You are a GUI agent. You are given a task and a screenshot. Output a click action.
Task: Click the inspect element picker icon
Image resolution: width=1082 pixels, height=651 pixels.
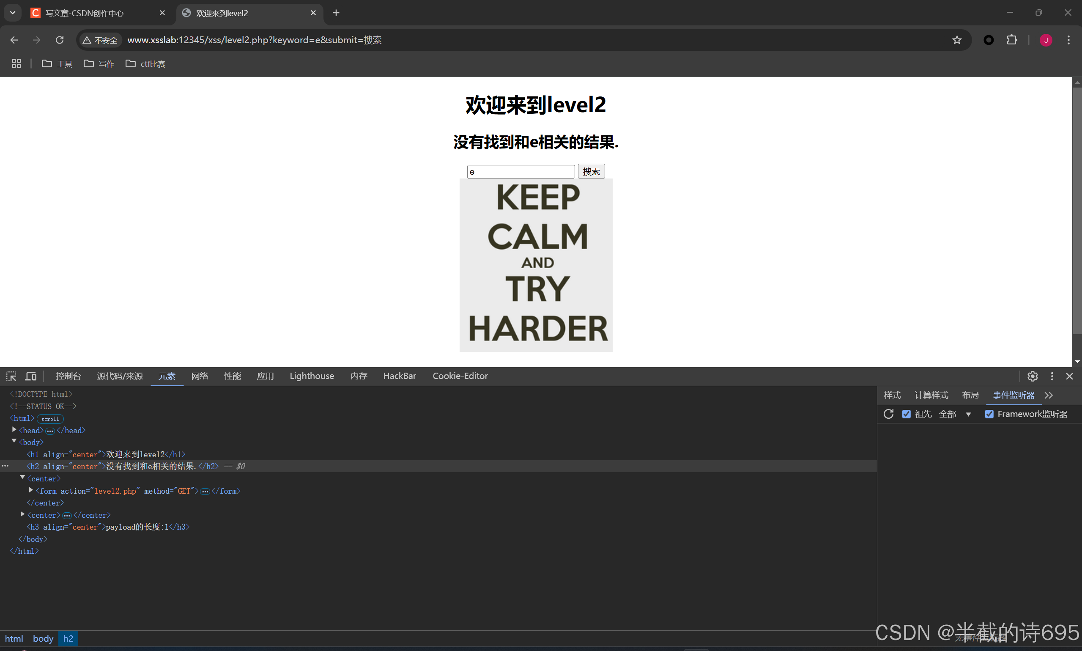click(x=11, y=376)
